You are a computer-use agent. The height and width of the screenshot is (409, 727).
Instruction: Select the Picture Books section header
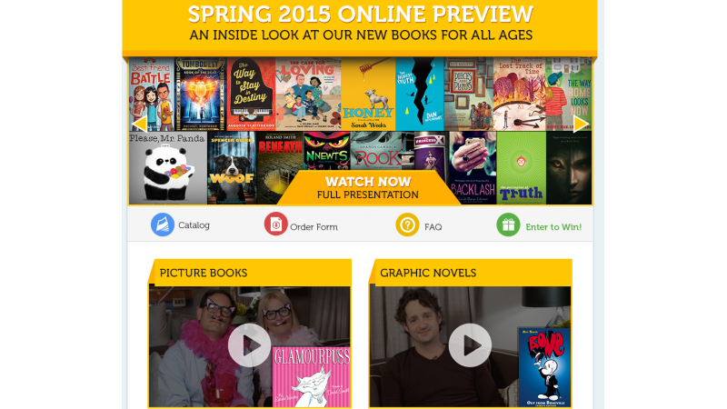[203, 273]
